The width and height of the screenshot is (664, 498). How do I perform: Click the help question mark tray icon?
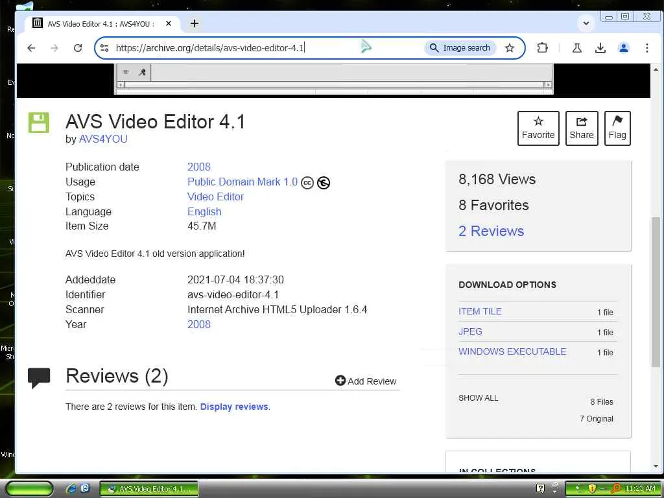pyautogui.click(x=540, y=488)
